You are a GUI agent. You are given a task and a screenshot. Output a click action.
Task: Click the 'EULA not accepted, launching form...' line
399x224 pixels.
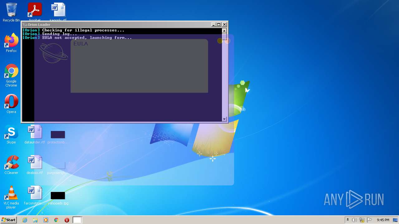[x=77, y=38]
